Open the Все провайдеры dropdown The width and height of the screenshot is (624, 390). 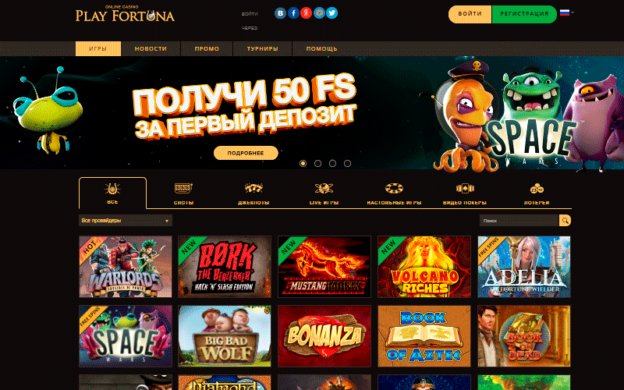[126, 221]
